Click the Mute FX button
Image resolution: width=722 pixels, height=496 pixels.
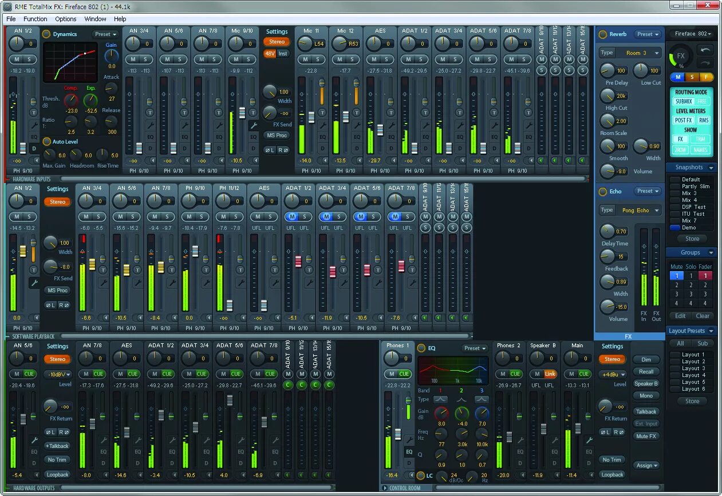tap(646, 436)
